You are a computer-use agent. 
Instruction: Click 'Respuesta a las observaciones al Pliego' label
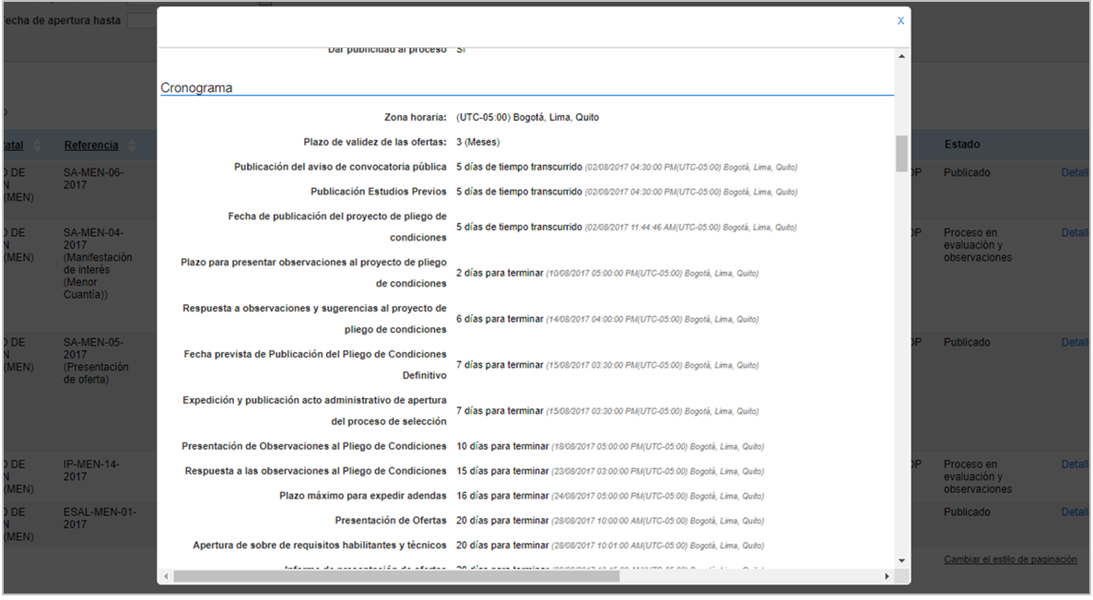tap(316, 471)
